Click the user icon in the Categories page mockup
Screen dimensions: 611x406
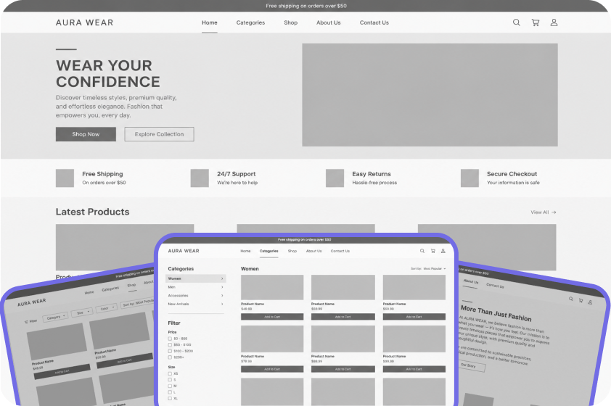443,251
